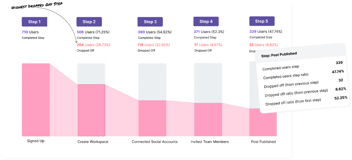Click the 371 Users completed count

tap(209, 32)
